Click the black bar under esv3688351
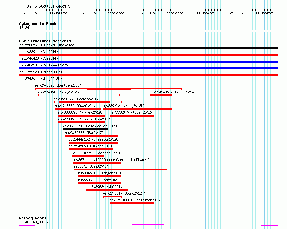 [x=86, y=129]
